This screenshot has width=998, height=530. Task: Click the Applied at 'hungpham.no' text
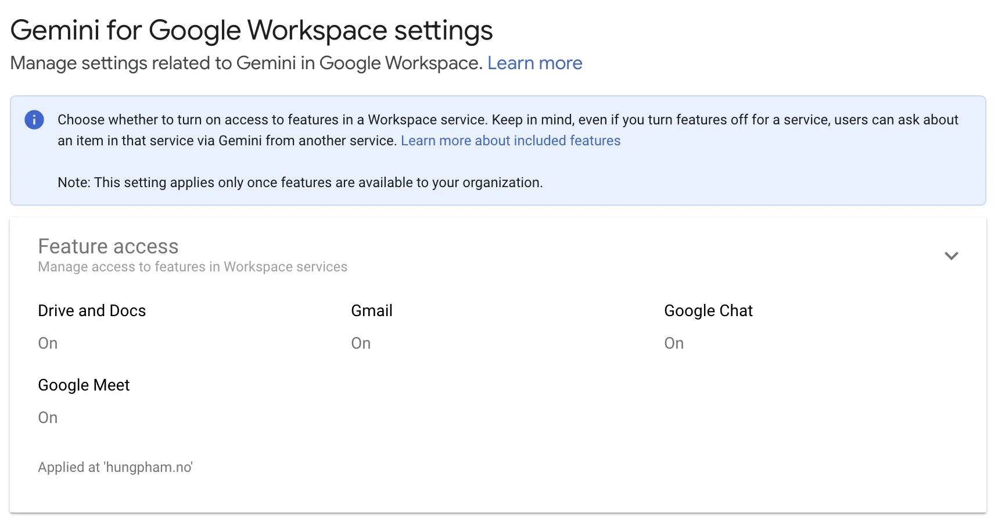coord(115,467)
